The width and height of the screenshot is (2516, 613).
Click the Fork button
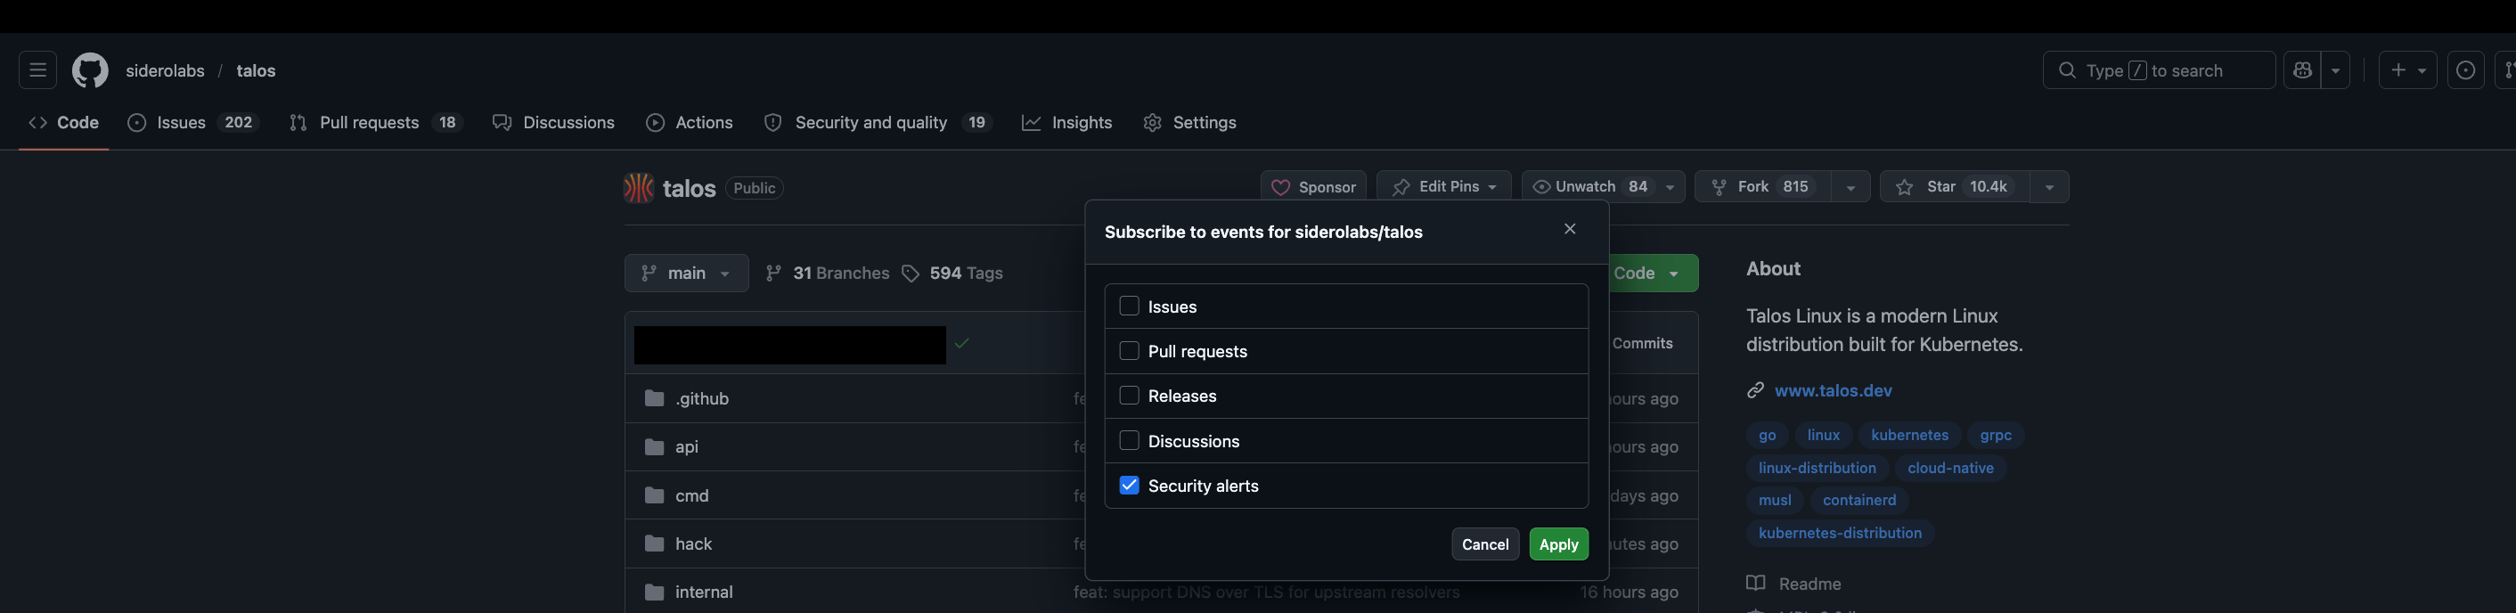1764,186
